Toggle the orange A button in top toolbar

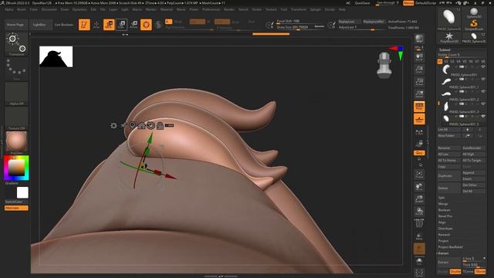pyautogui.click(x=168, y=22)
